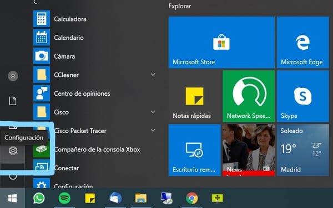Open the Escritorio remoto tile
The height and width of the screenshot is (208, 333).
pos(195,150)
